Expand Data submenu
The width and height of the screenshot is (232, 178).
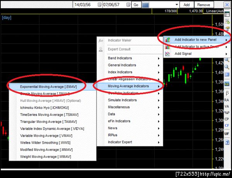[x=130, y=114]
